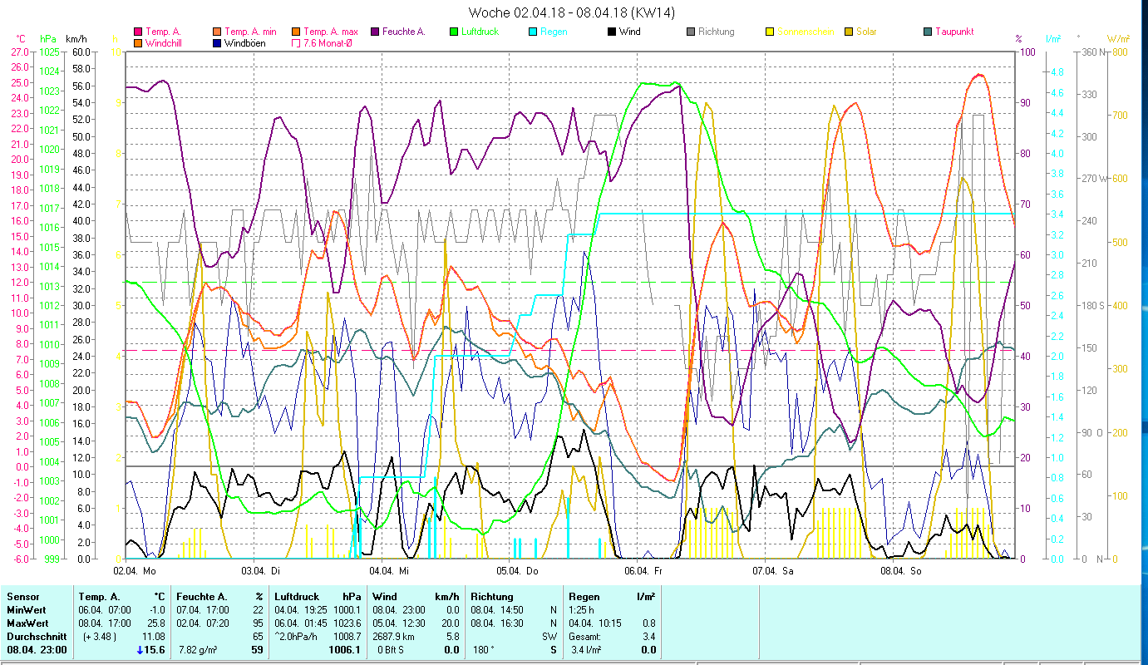This screenshot has height=665, width=1148.
Task: Click the hPa axis unit label
Action: tap(48, 39)
